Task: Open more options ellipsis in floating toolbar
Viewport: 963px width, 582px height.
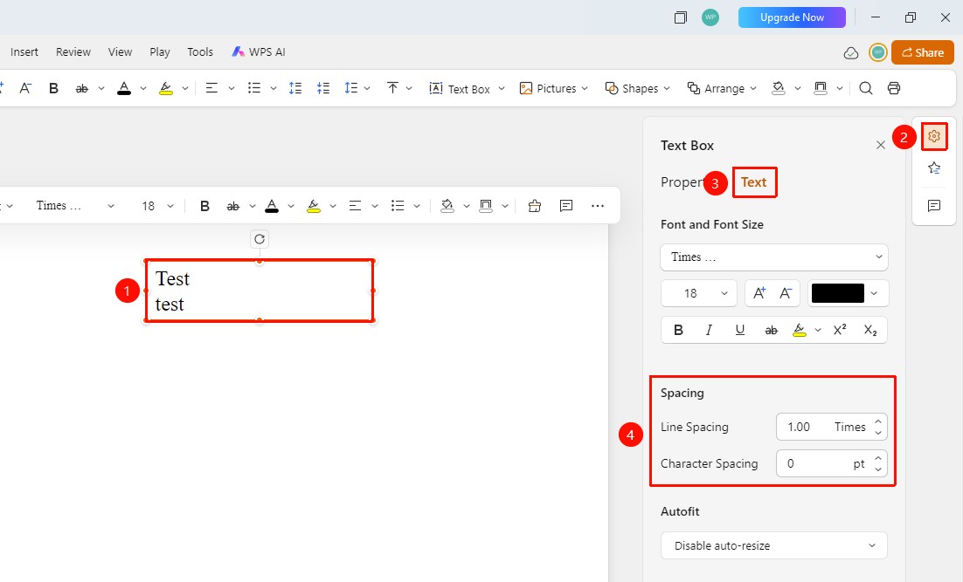Action: pyautogui.click(x=598, y=206)
